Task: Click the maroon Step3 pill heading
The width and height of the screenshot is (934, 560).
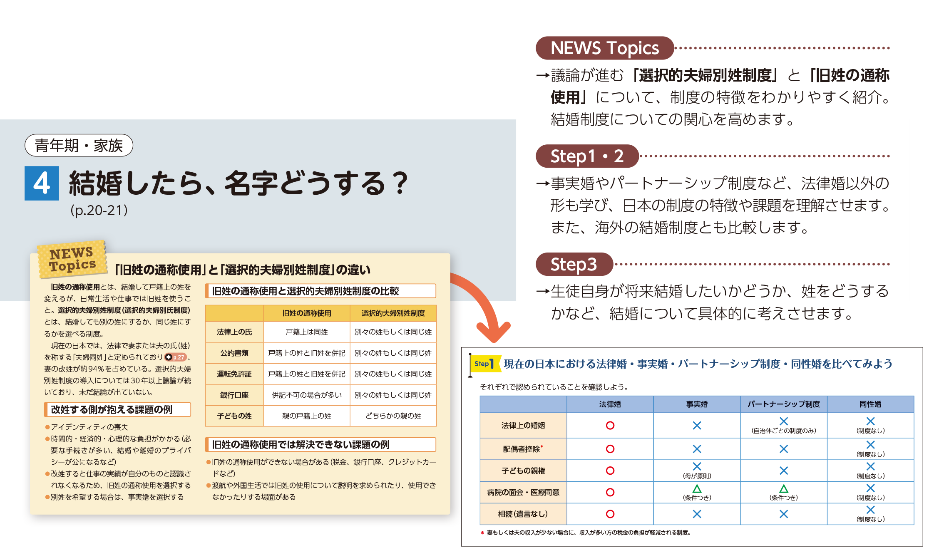Action: click(x=574, y=264)
